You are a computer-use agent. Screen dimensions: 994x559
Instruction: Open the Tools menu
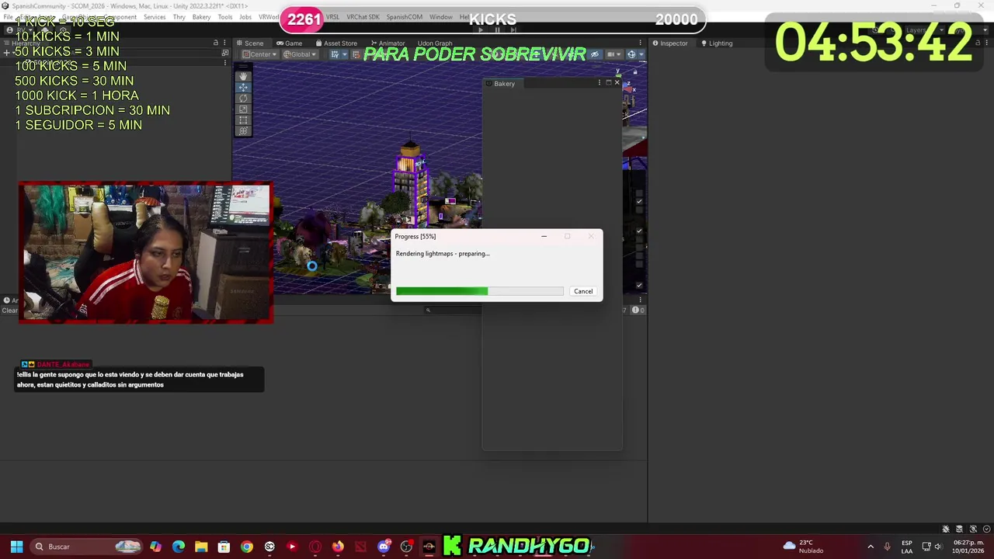tap(225, 17)
